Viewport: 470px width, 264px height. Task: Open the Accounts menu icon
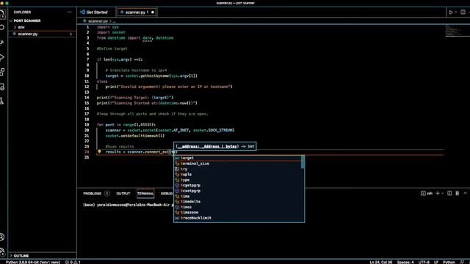point(2,237)
